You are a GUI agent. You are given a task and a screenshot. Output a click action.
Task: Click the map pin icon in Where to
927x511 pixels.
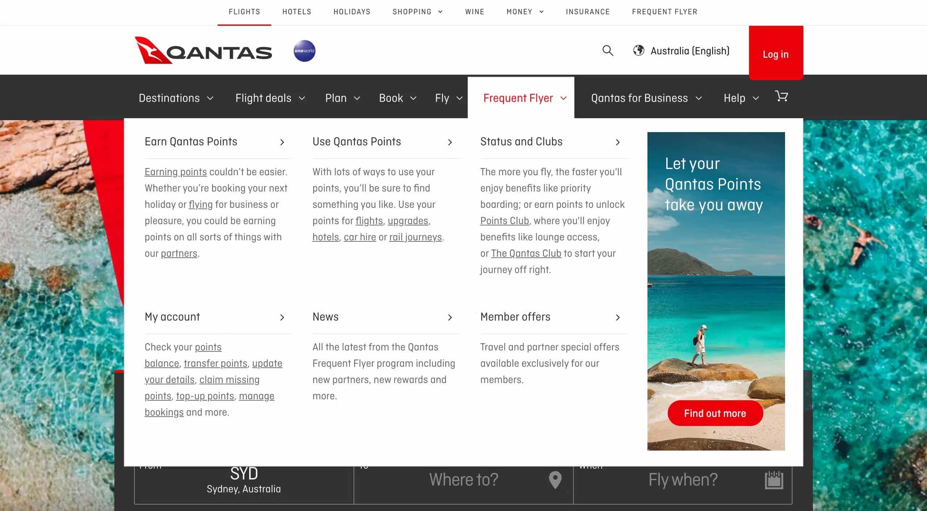tap(555, 480)
